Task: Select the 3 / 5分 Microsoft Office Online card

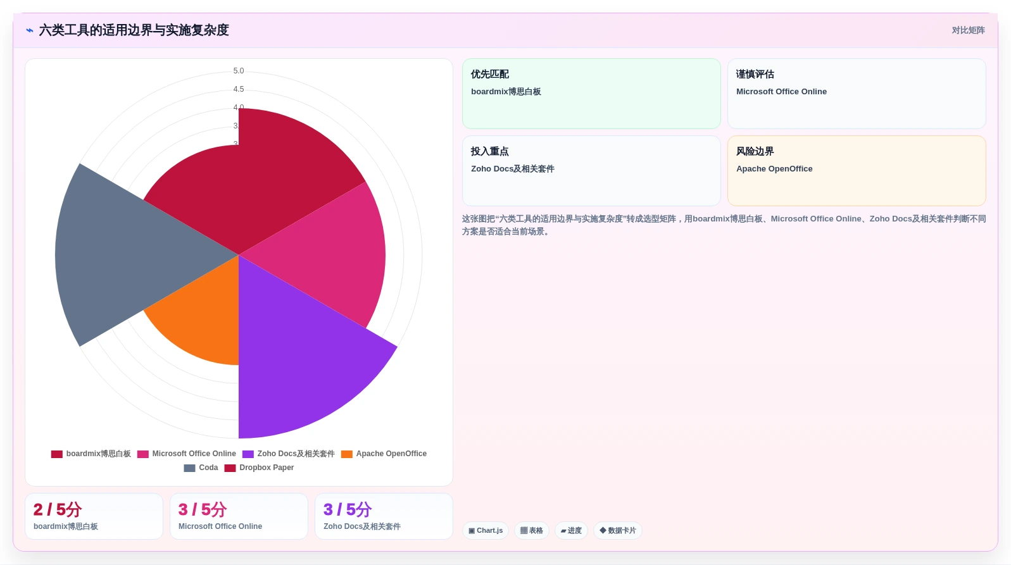Action: click(x=239, y=516)
